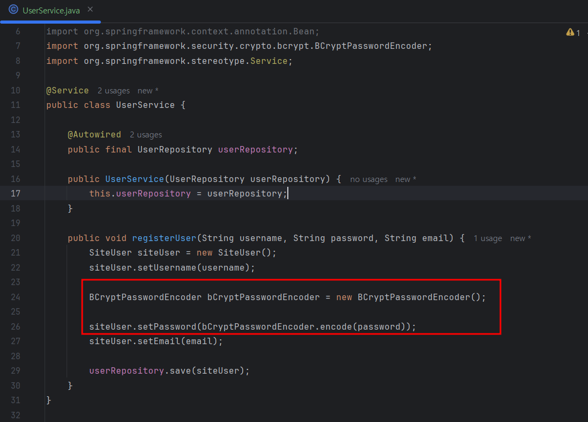Place cursor on userRepository.save call
588x422 pixels.
[169, 370]
